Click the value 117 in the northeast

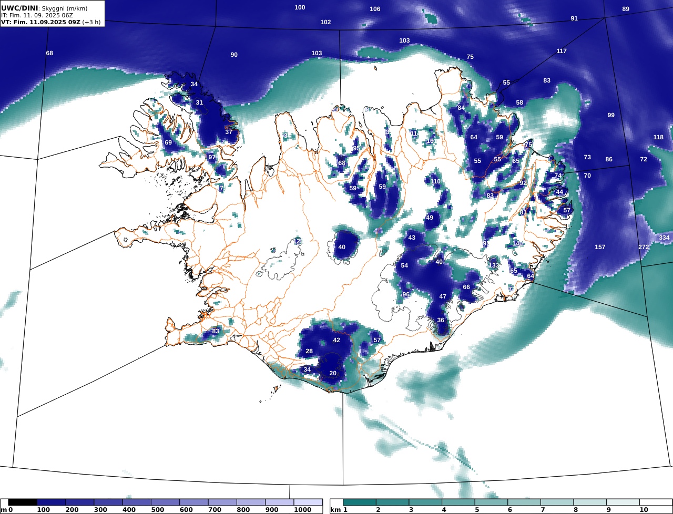tap(562, 51)
